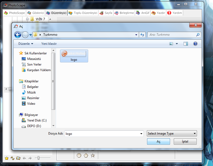This screenshot has height=166, width=213.
Task: Click the Turkmmo breadcrumb in address bar
Action: pos(50,35)
